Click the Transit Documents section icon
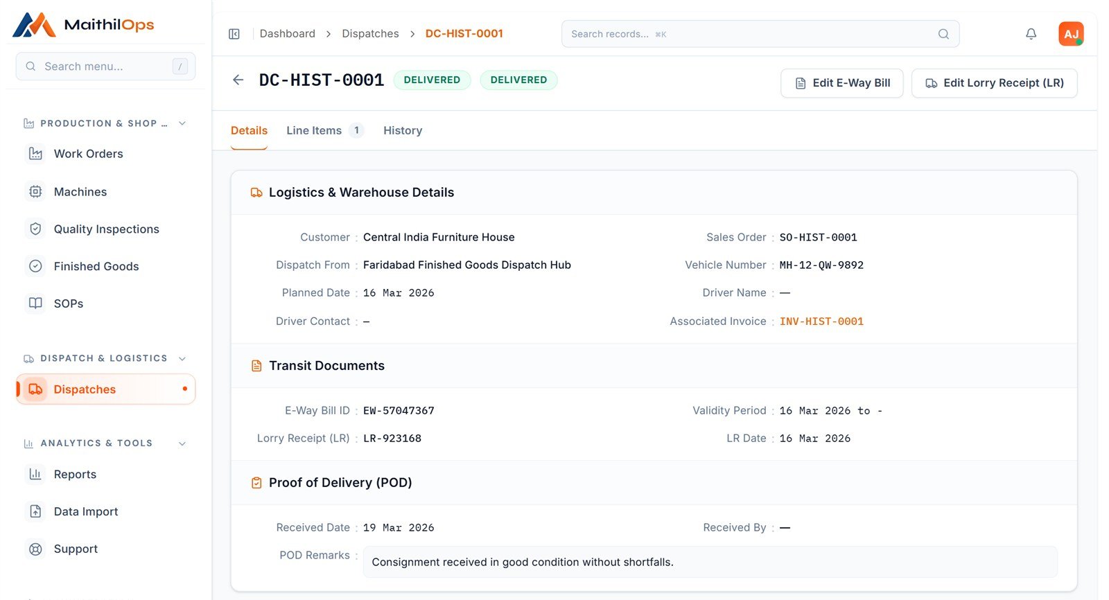Viewport: 1109px width, 600px height. [x=256, y=366]
